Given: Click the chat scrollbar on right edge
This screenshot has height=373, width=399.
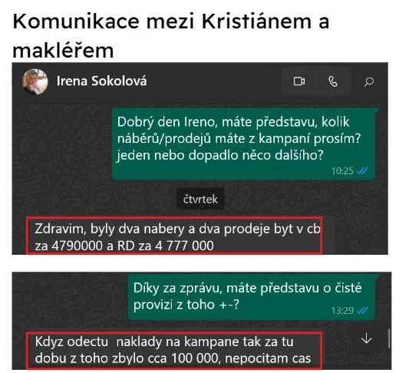Looking at the screenshot, I should click(389, 338).
